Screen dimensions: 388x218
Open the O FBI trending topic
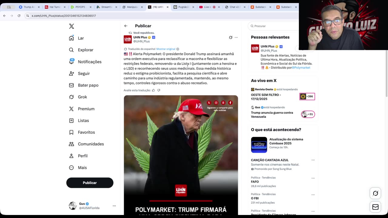(255, 199)
